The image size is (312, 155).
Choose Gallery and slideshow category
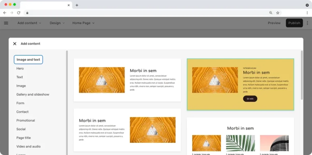click(33, 95)
